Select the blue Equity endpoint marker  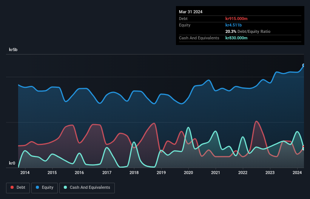click(x=304, y=65)
